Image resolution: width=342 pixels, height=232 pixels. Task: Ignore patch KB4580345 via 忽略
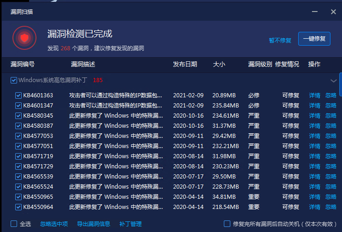[331, 116]
